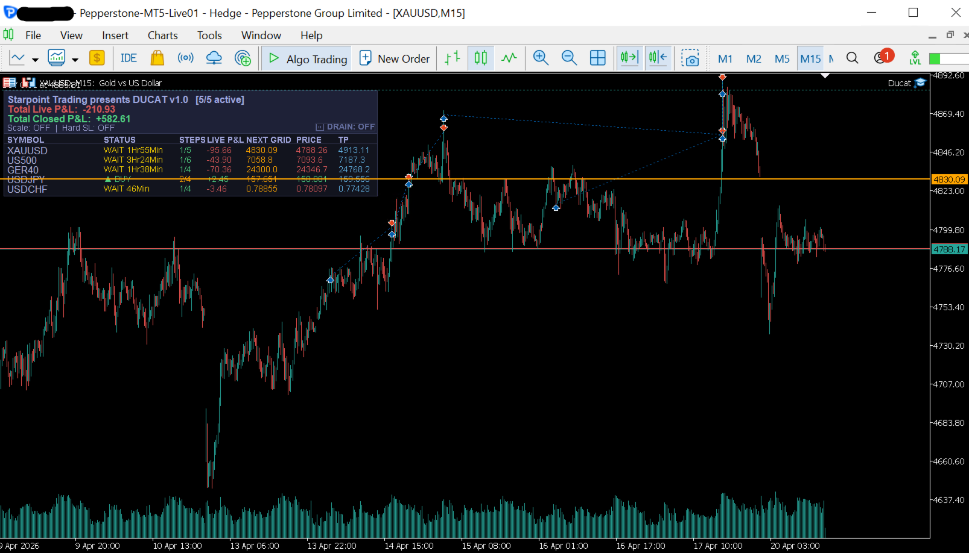Tile windows with the grid icon
This screenshot has height=553, width=969.
[597, 58]
